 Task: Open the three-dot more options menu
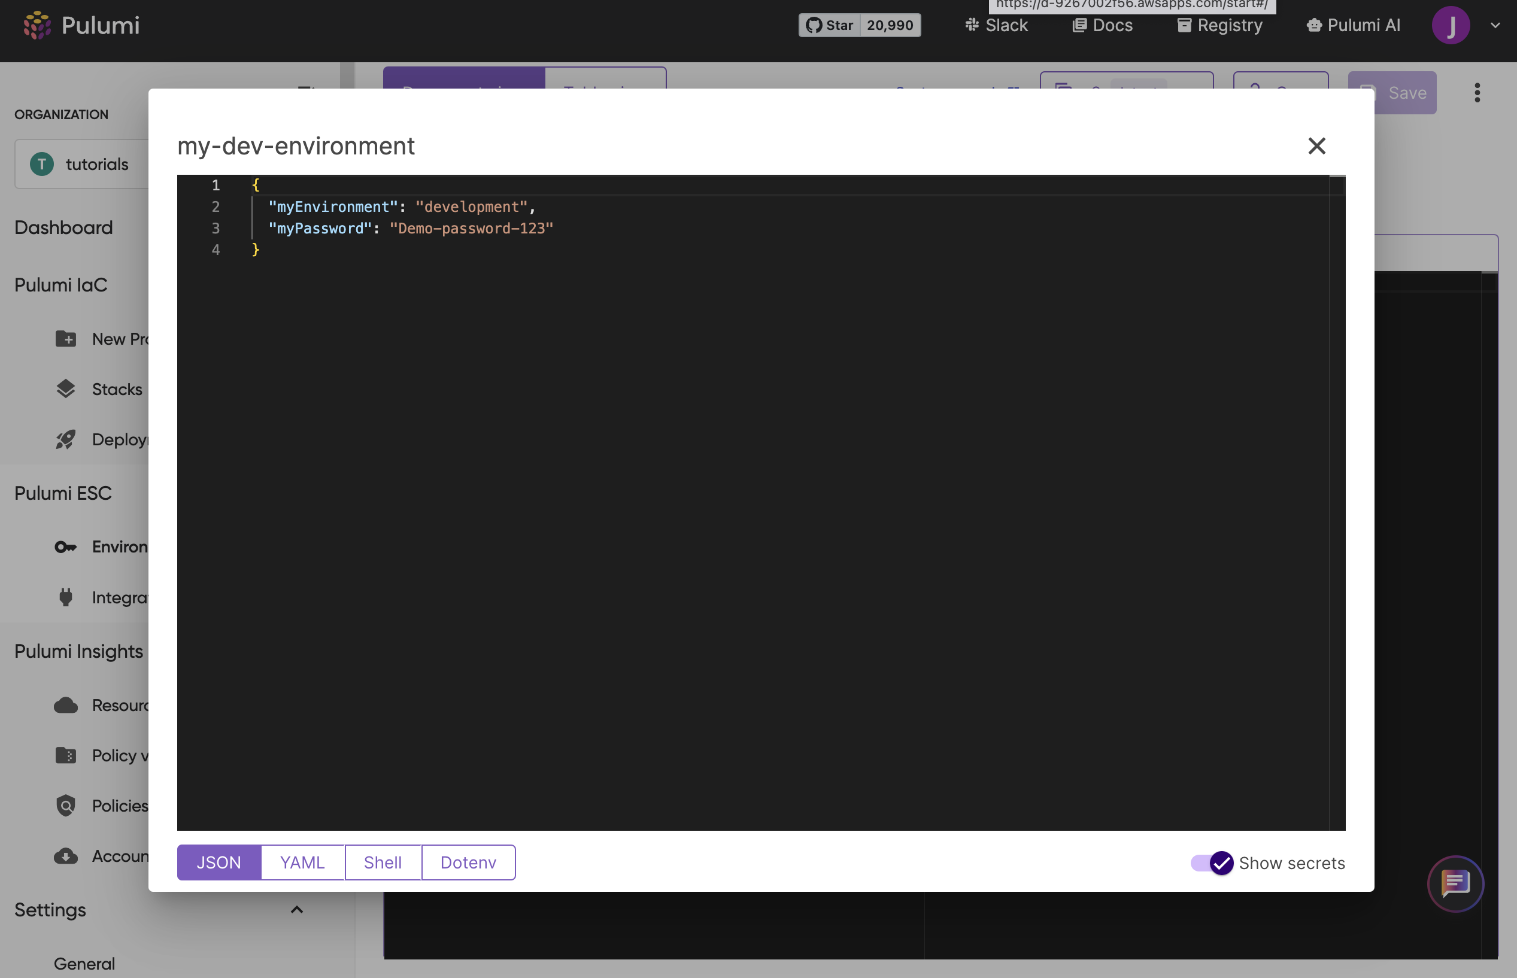(1477, 93)
